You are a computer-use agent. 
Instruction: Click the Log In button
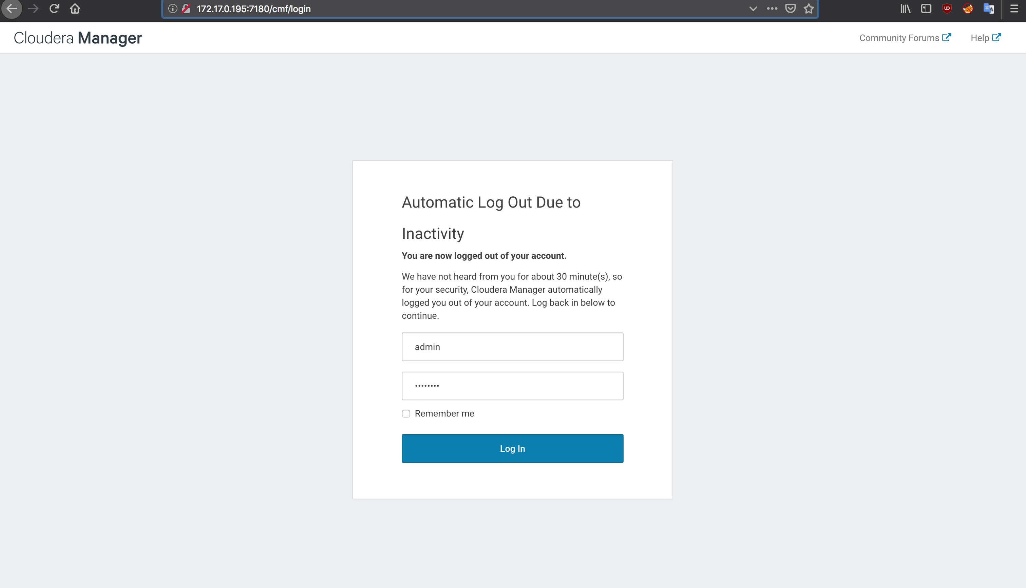(512, 448)
